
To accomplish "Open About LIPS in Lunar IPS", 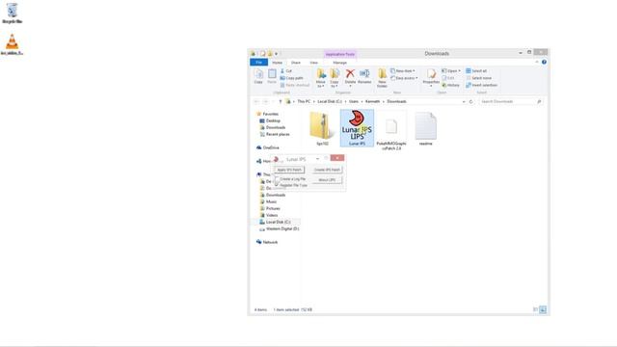I will click(327, 180).
